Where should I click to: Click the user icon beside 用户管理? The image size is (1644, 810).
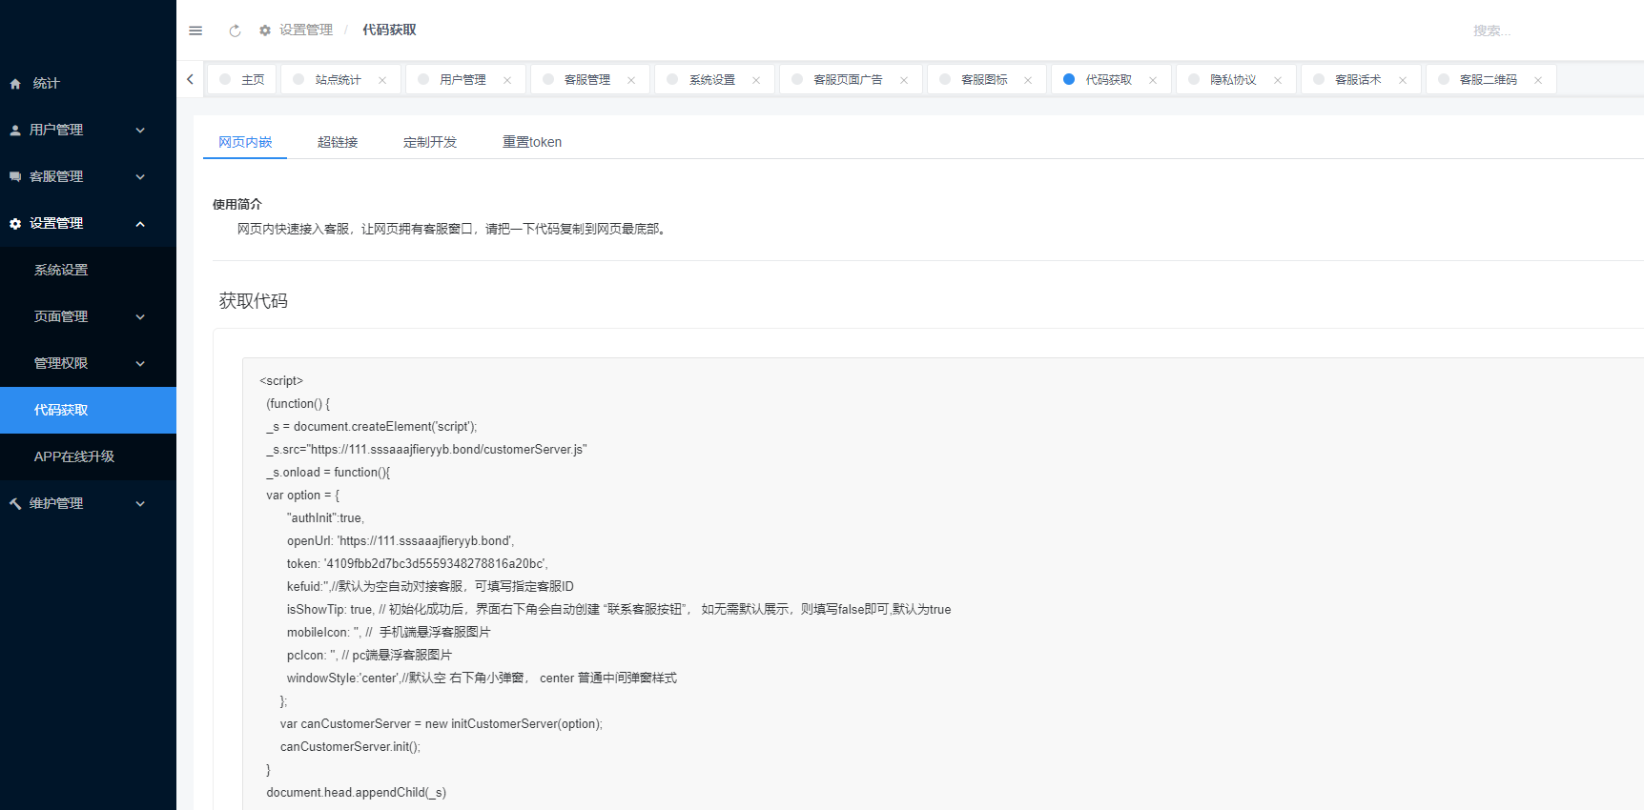15,131
